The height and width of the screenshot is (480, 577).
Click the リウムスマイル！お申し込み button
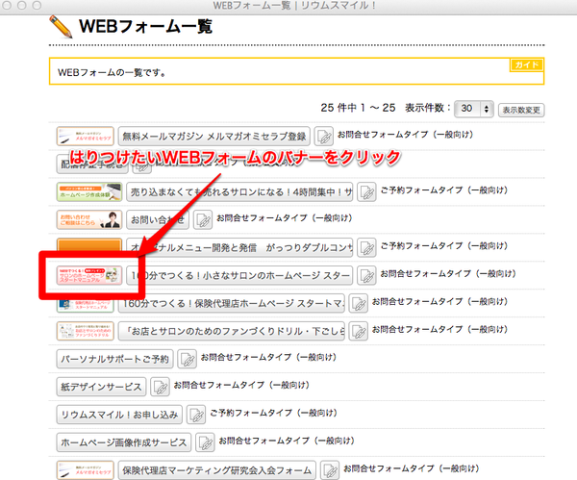[x=119, y=415]
